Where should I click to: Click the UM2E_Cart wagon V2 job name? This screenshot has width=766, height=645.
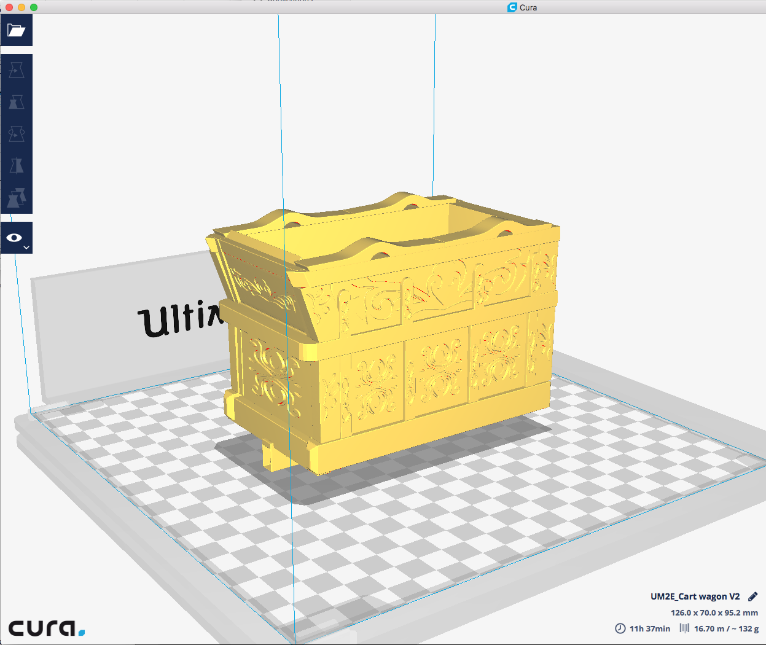pyautogui.click(x=695, y=596)
